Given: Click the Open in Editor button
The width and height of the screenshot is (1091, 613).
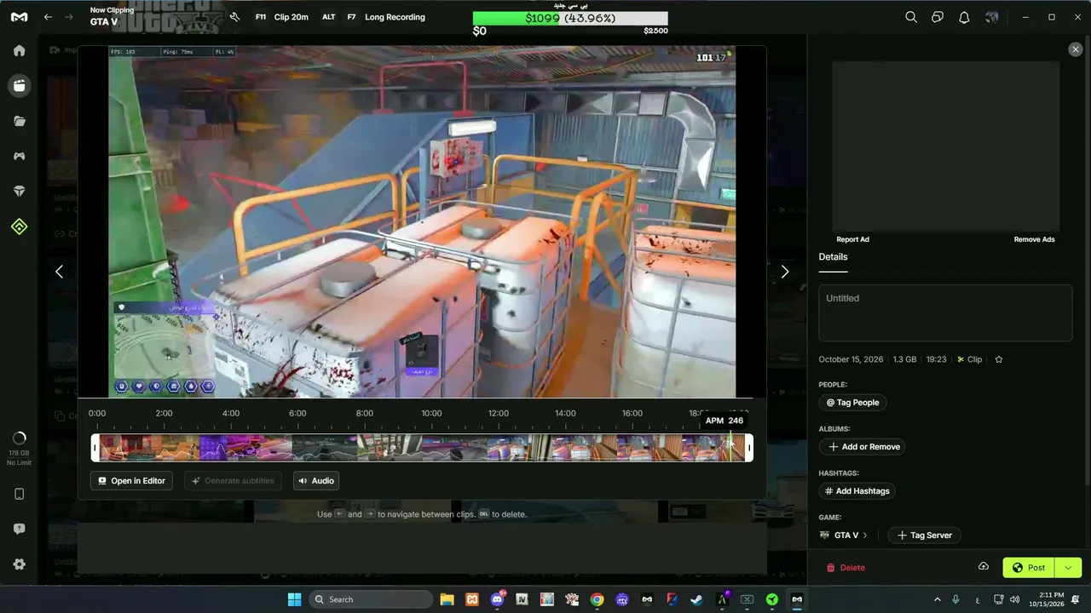Looking at the screenshot, I should 131,481.
